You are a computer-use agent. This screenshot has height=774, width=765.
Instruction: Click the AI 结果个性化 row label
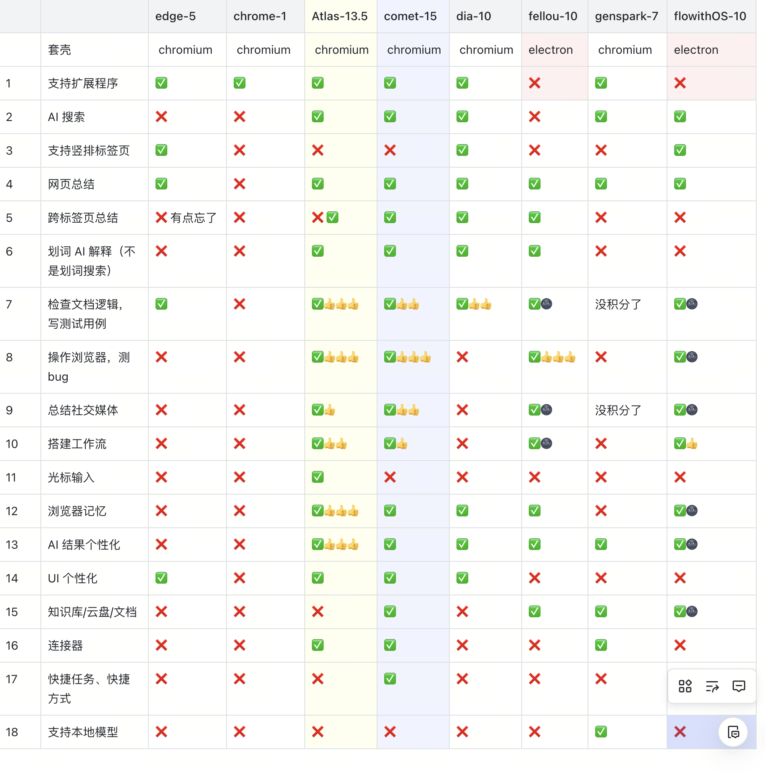[84, 545]
